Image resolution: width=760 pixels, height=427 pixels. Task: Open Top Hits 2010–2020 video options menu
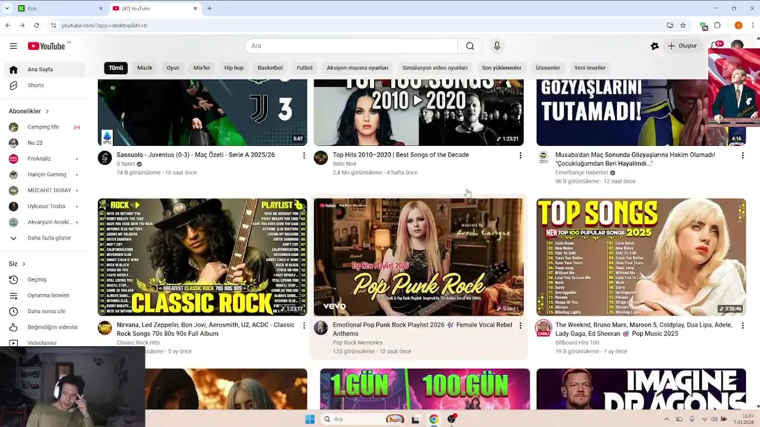point(521,155)
